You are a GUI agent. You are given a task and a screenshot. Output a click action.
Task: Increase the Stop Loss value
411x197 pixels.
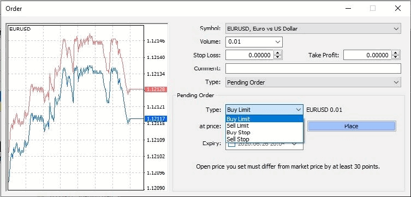278,53
